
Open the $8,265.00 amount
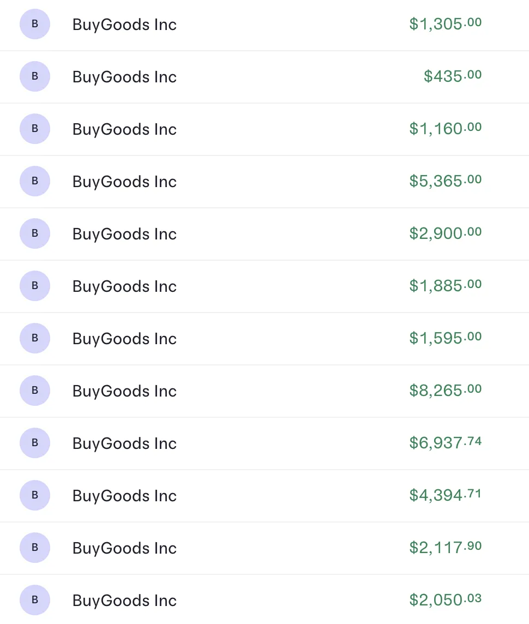click(x=446, y=390)
